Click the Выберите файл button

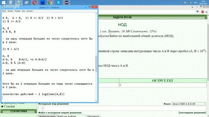click(48, 116)
